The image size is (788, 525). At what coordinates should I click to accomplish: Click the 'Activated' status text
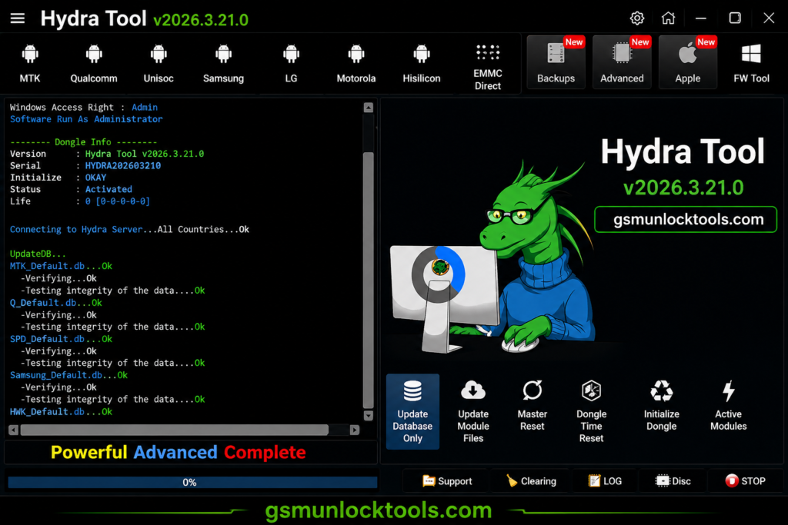coord(109,189)
